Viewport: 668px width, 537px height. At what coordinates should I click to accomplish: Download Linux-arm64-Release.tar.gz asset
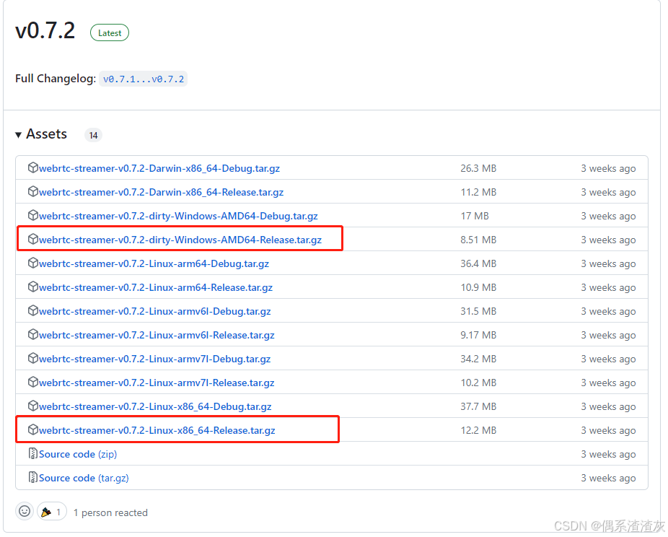[x=156, y=288]
